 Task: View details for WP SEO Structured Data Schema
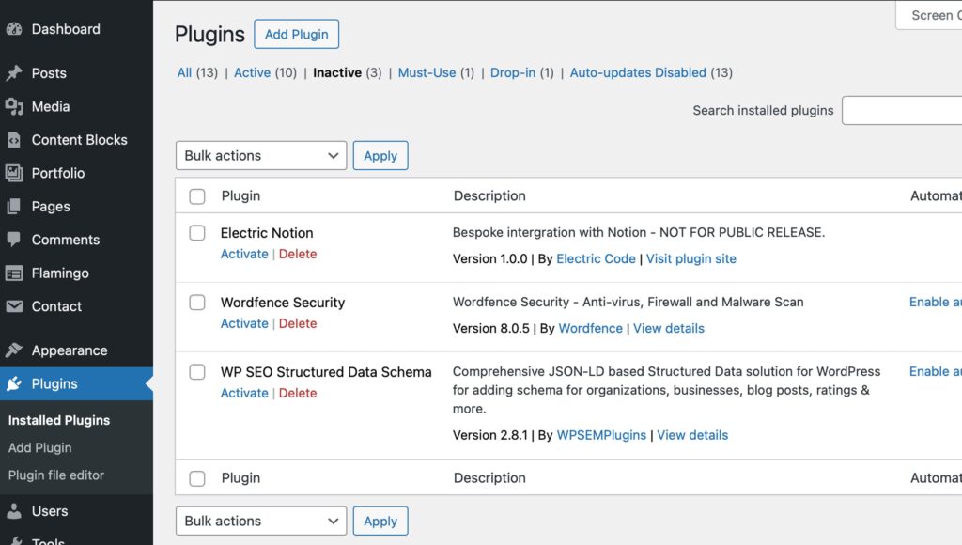point(692,435)
